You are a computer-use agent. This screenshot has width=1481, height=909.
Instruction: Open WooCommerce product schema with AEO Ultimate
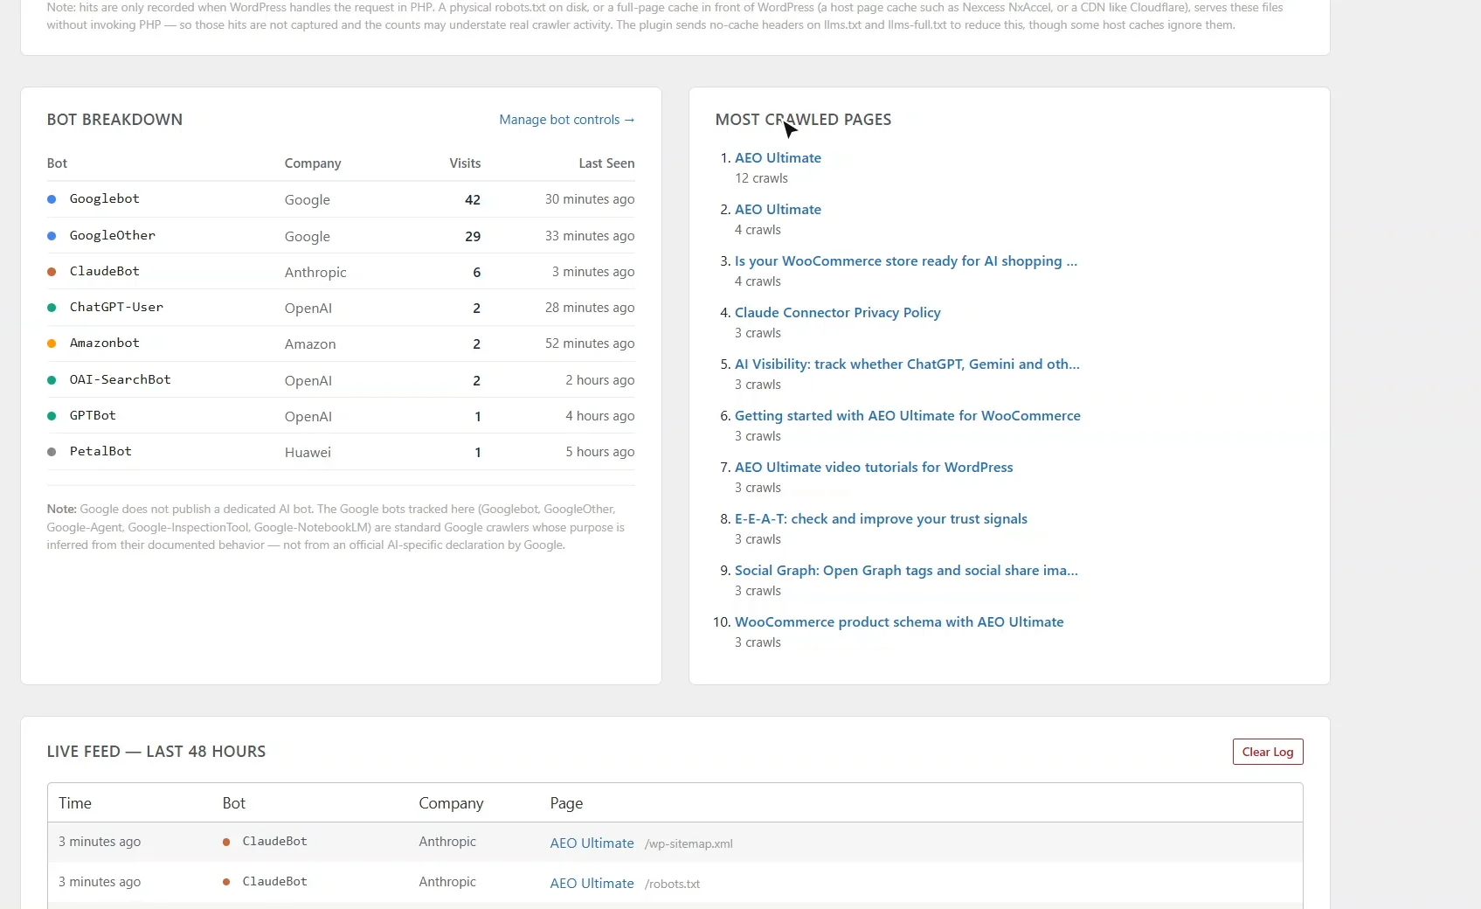899,622
